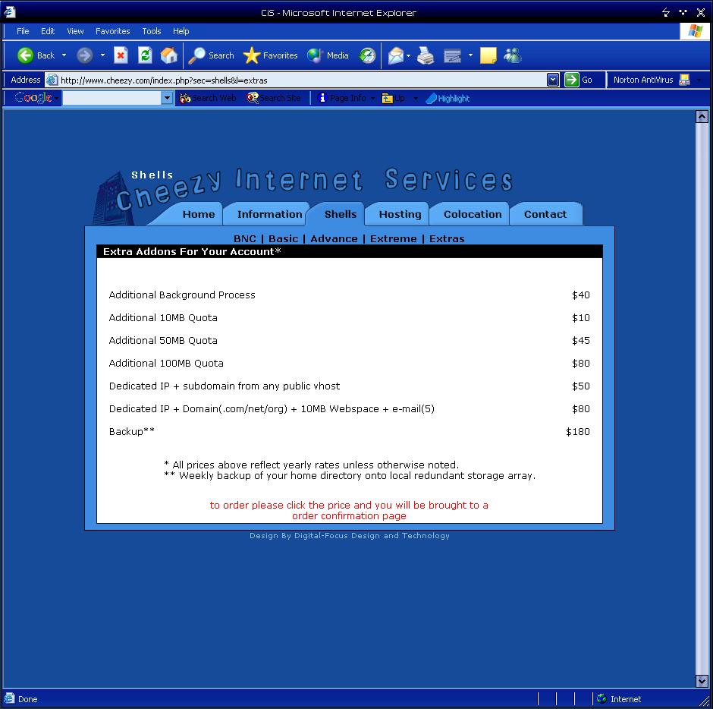The width and height of the screenshot is (713, 709).
Task: Go to the Hosting tab
Action: coord(400,214)
